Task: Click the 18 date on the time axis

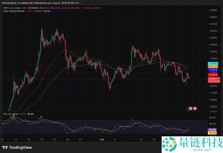Action: (42, 139)
